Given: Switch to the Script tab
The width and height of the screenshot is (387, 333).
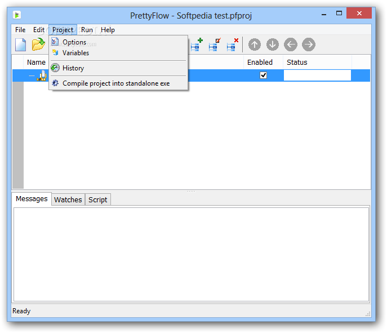Looking at the screenshot, I should tap(98, 199).
